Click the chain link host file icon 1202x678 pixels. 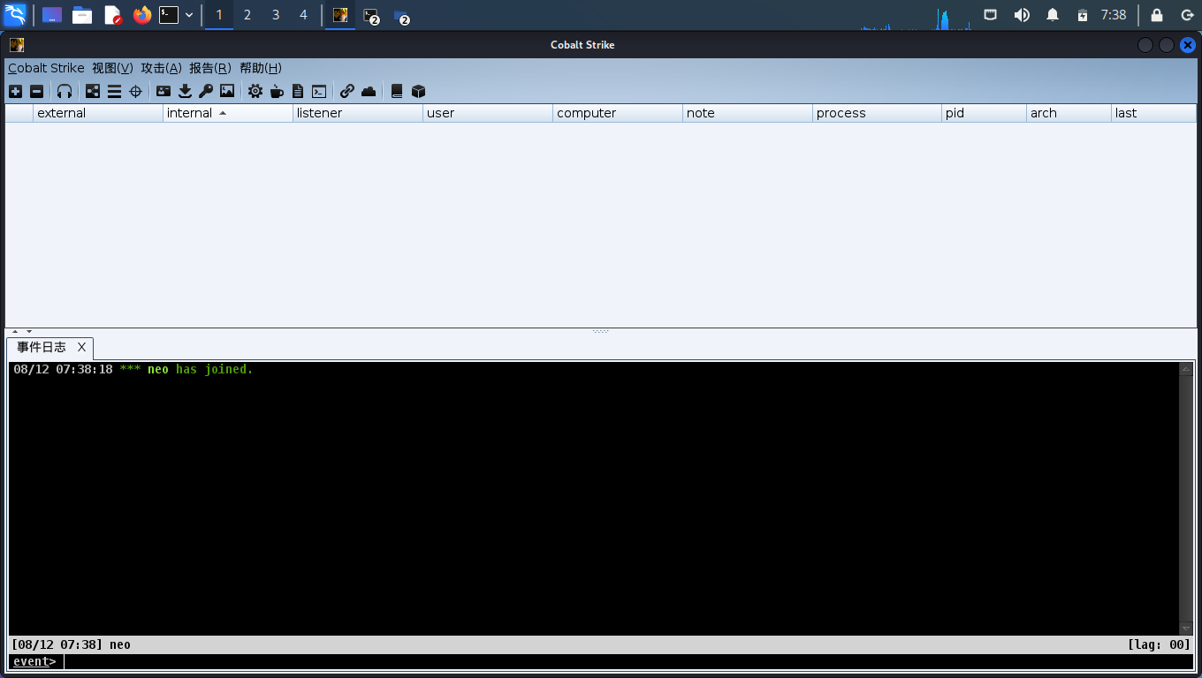pyautogui.click(x=347, y=91)
